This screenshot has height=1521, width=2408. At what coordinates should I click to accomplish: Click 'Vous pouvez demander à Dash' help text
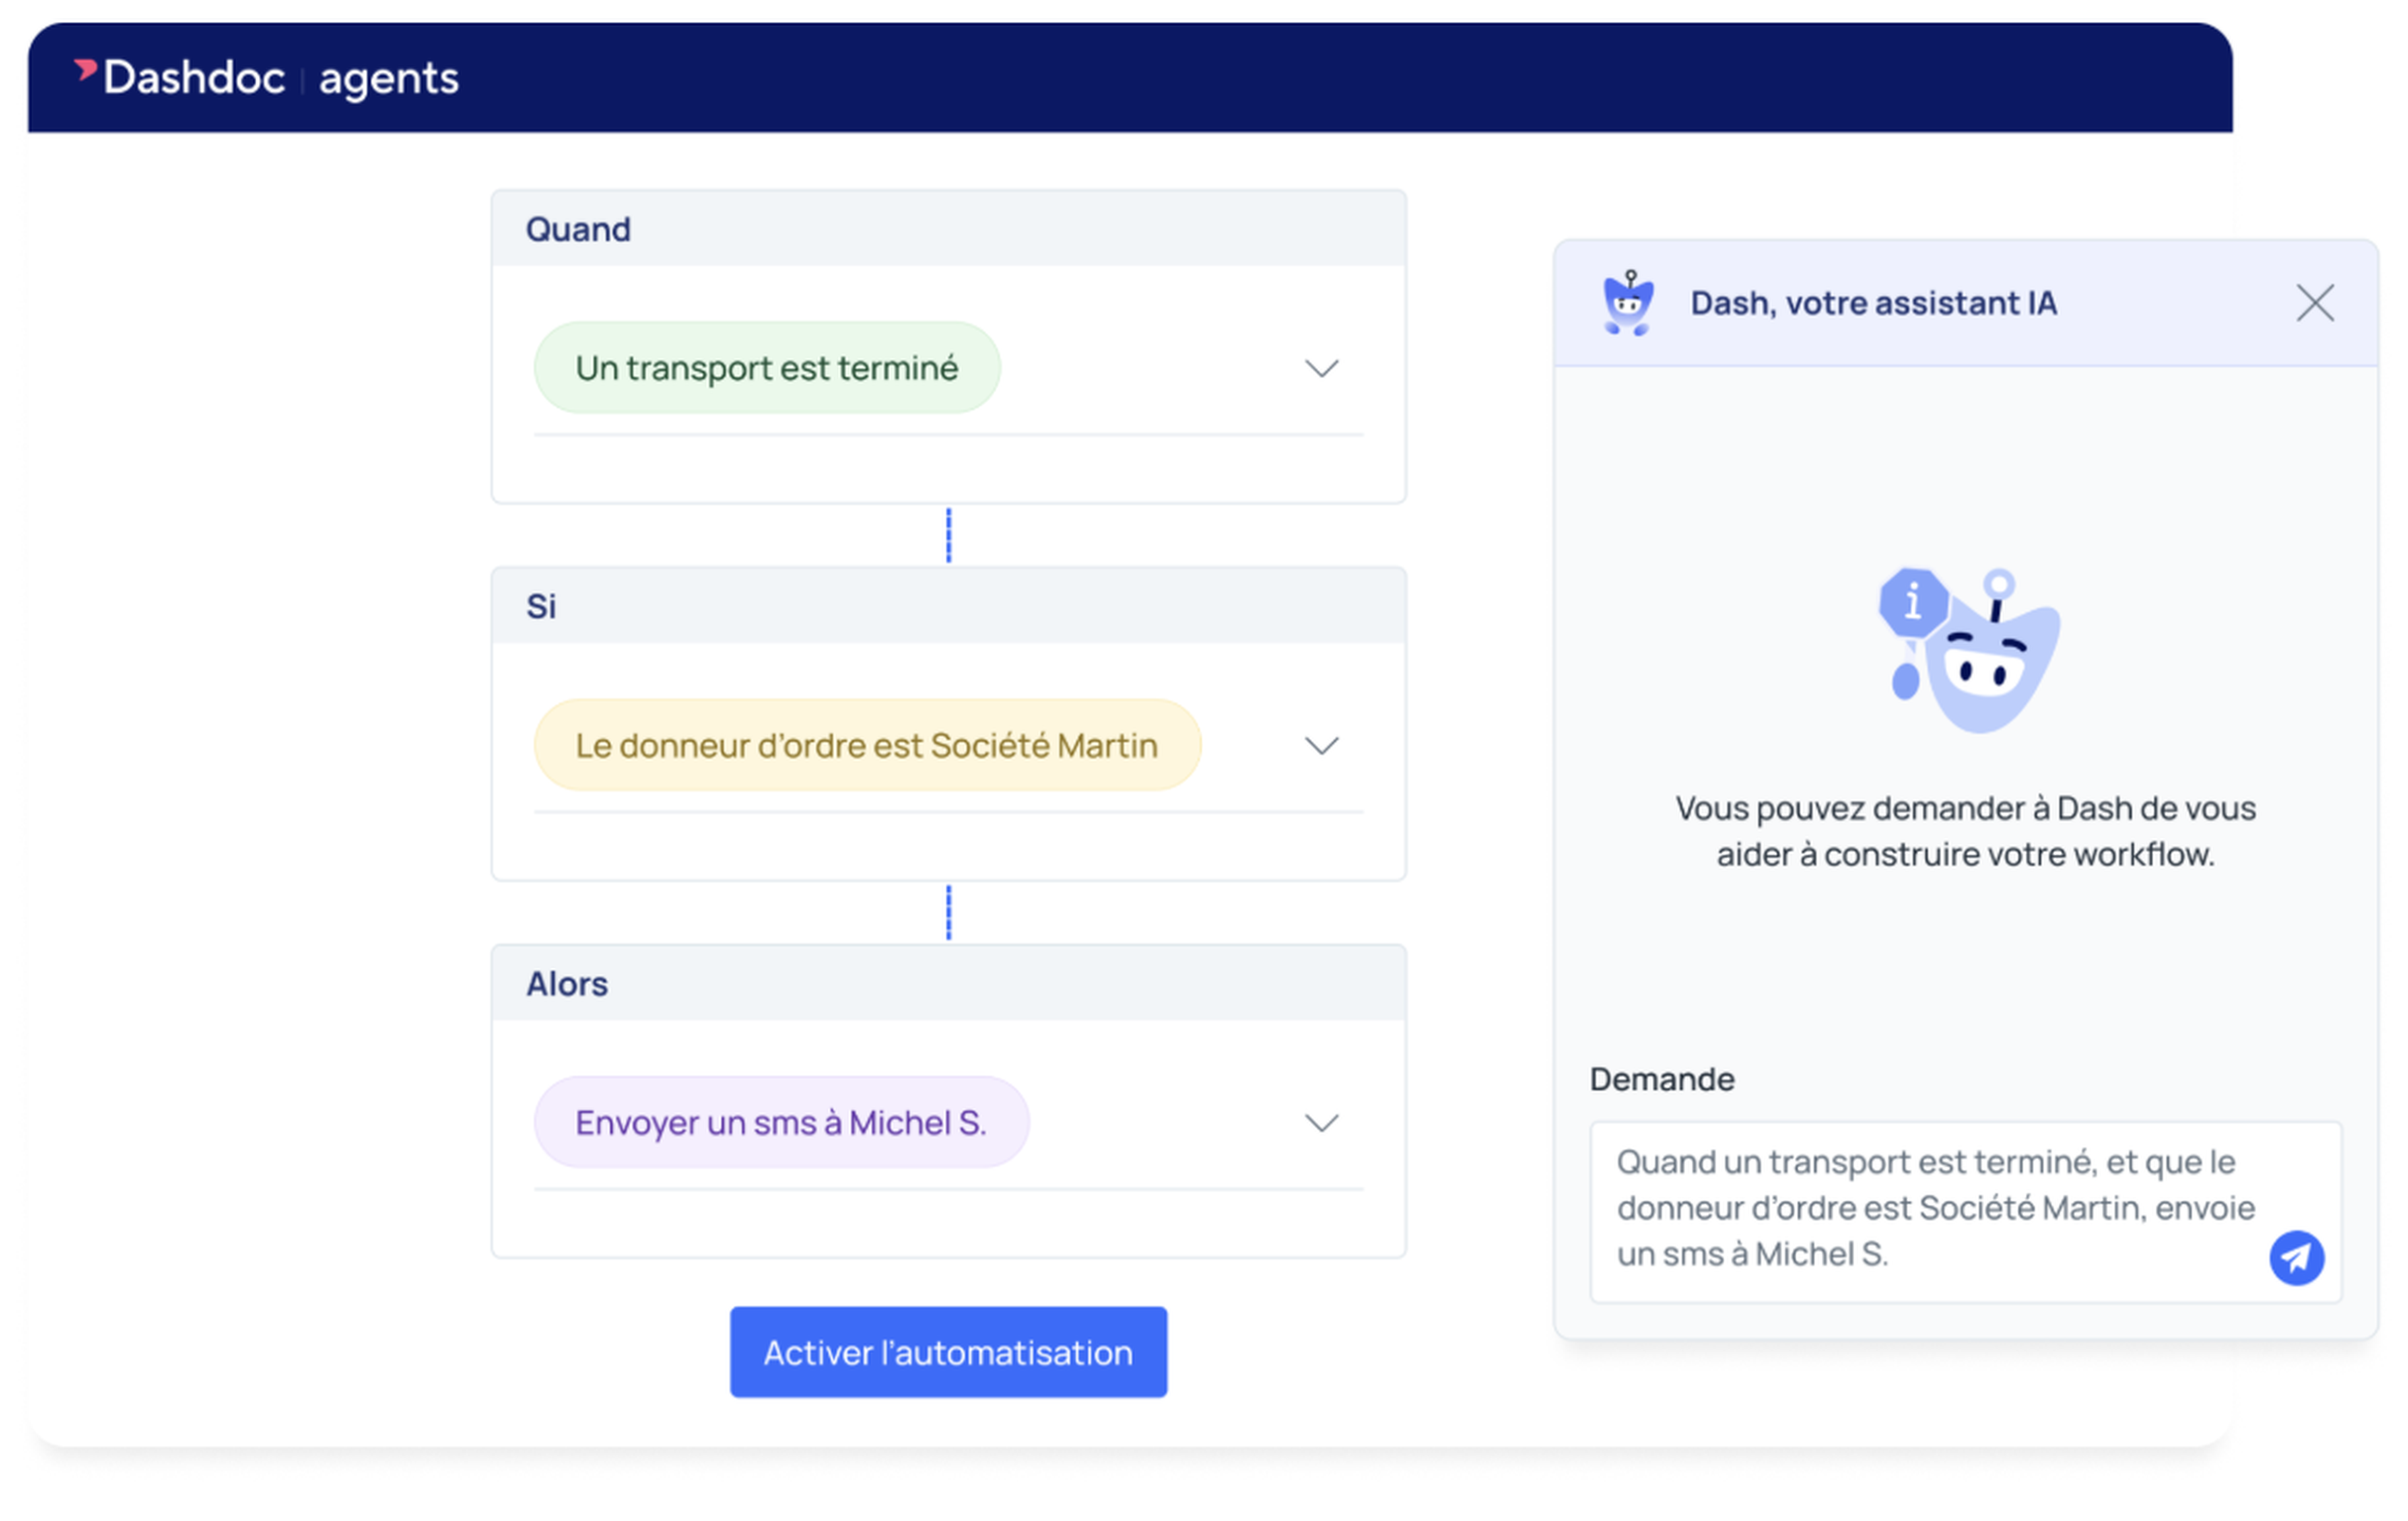[x=1965, y=831]
